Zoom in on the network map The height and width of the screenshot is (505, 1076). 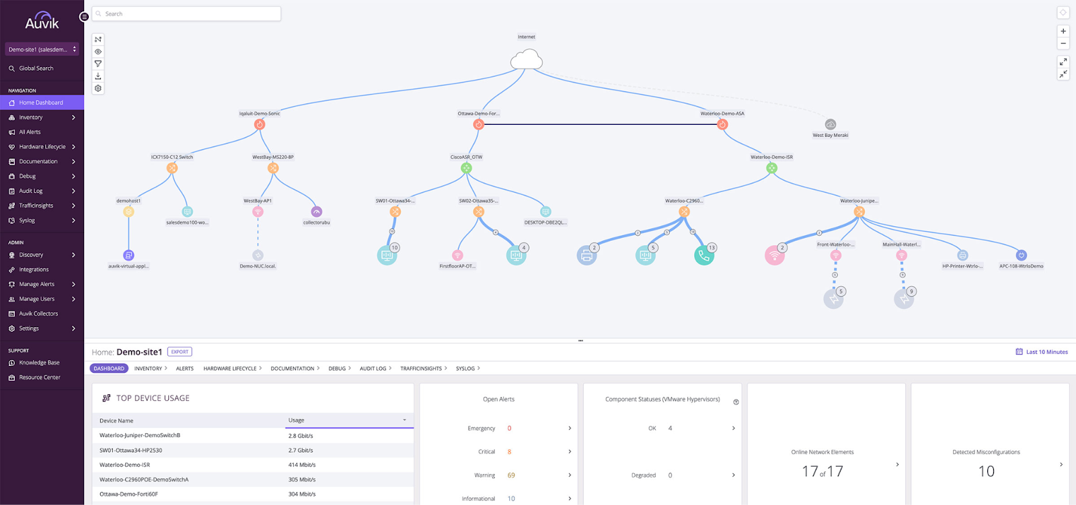click(1063, 31)
